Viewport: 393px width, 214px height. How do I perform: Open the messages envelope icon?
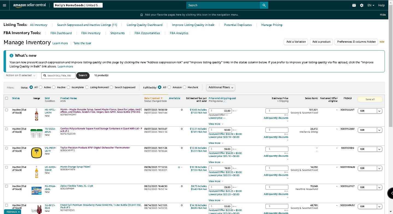pos(354,5)
